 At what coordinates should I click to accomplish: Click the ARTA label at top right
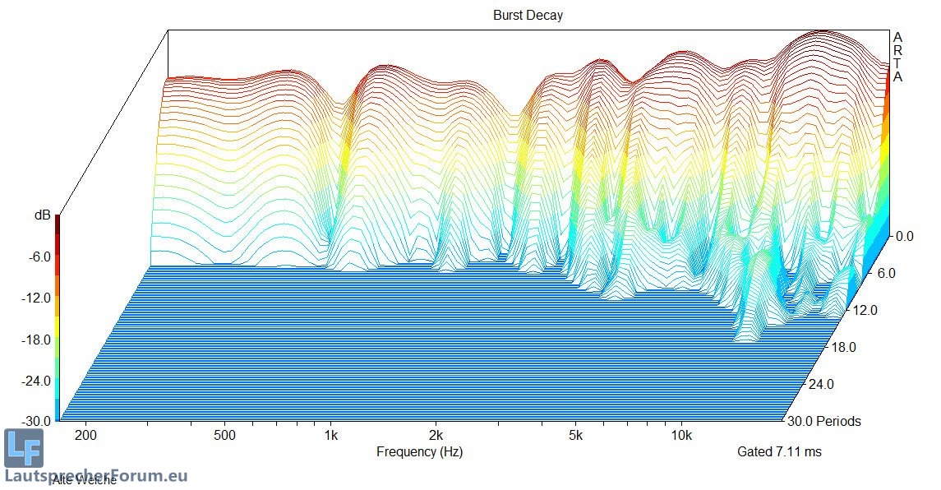pyautogui.click(x=897, y=57)
